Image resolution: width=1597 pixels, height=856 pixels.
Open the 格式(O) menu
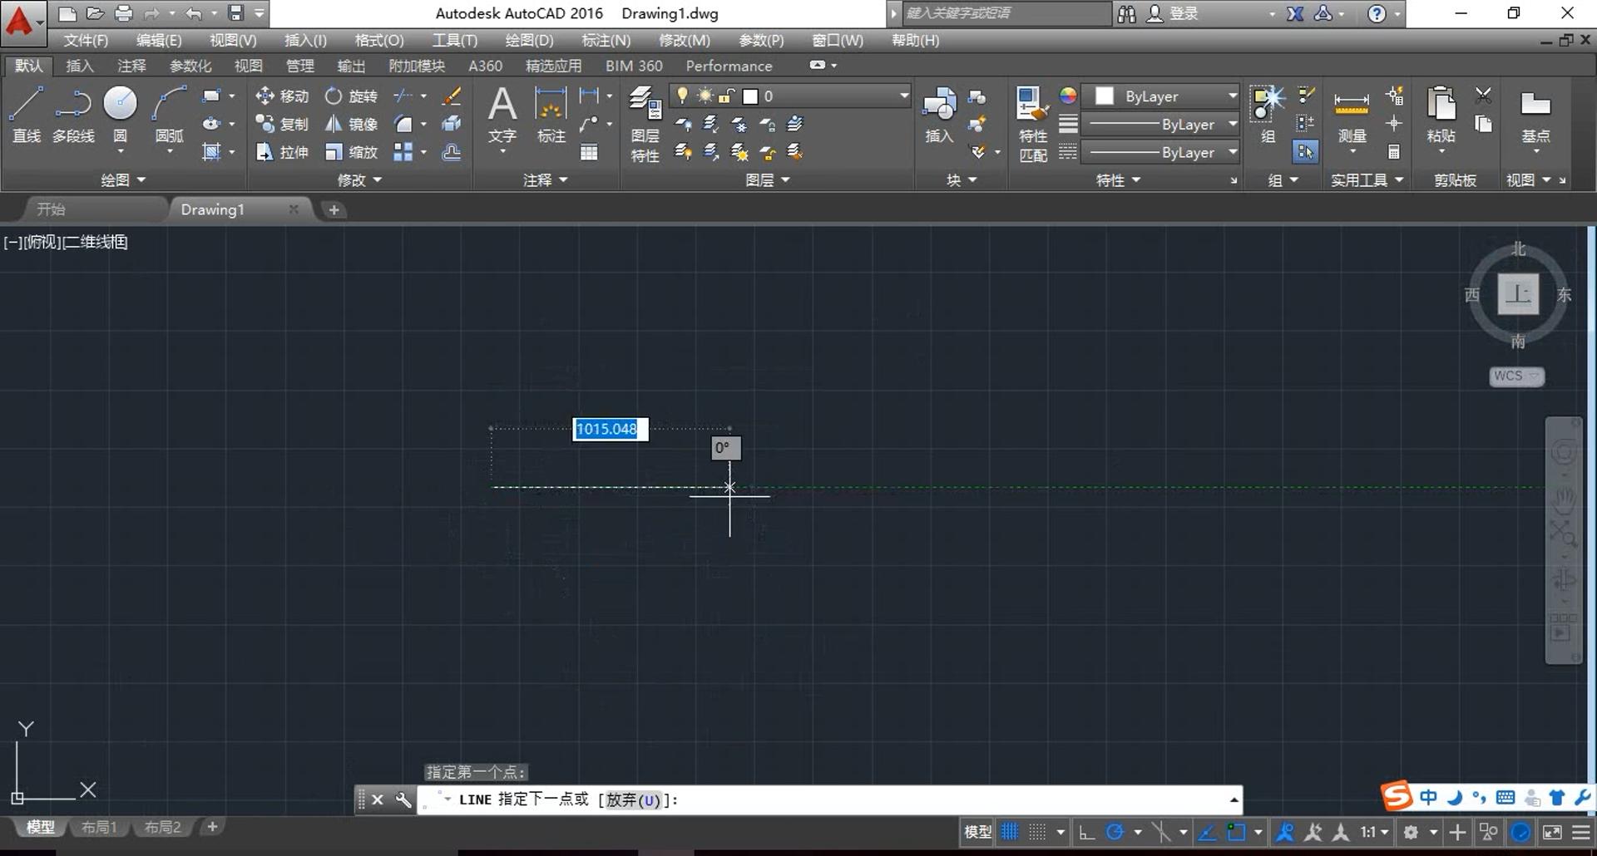[378, 40]
